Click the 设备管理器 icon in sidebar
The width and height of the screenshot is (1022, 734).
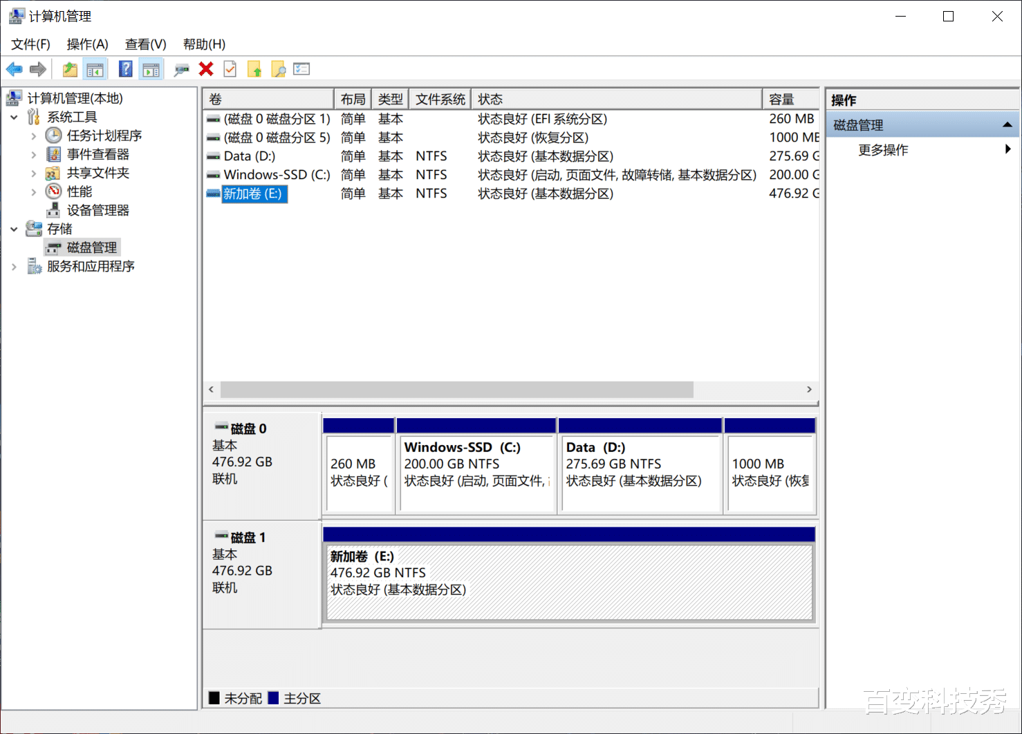[x=53, y=210]
